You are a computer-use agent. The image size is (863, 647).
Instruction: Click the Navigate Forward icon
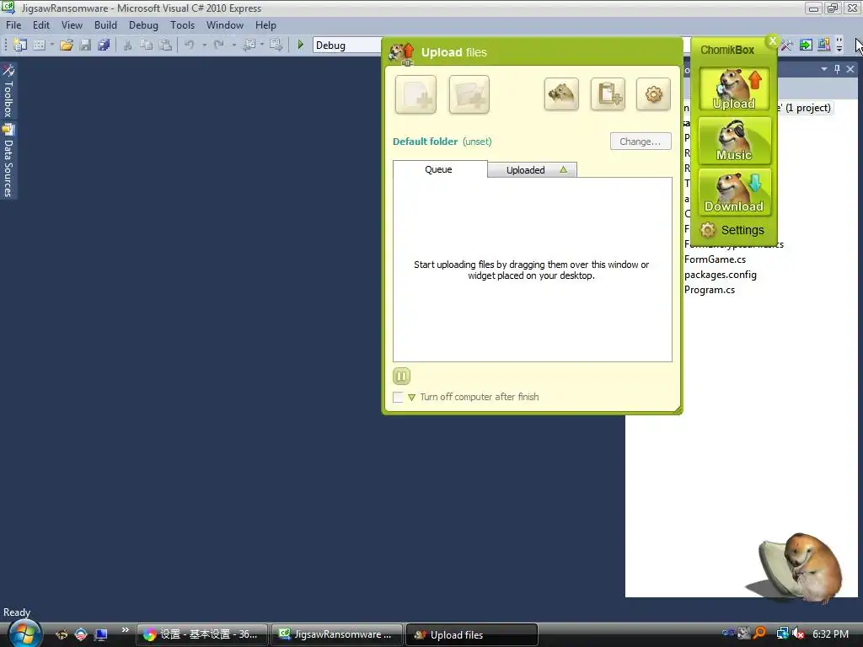[276, 45]
